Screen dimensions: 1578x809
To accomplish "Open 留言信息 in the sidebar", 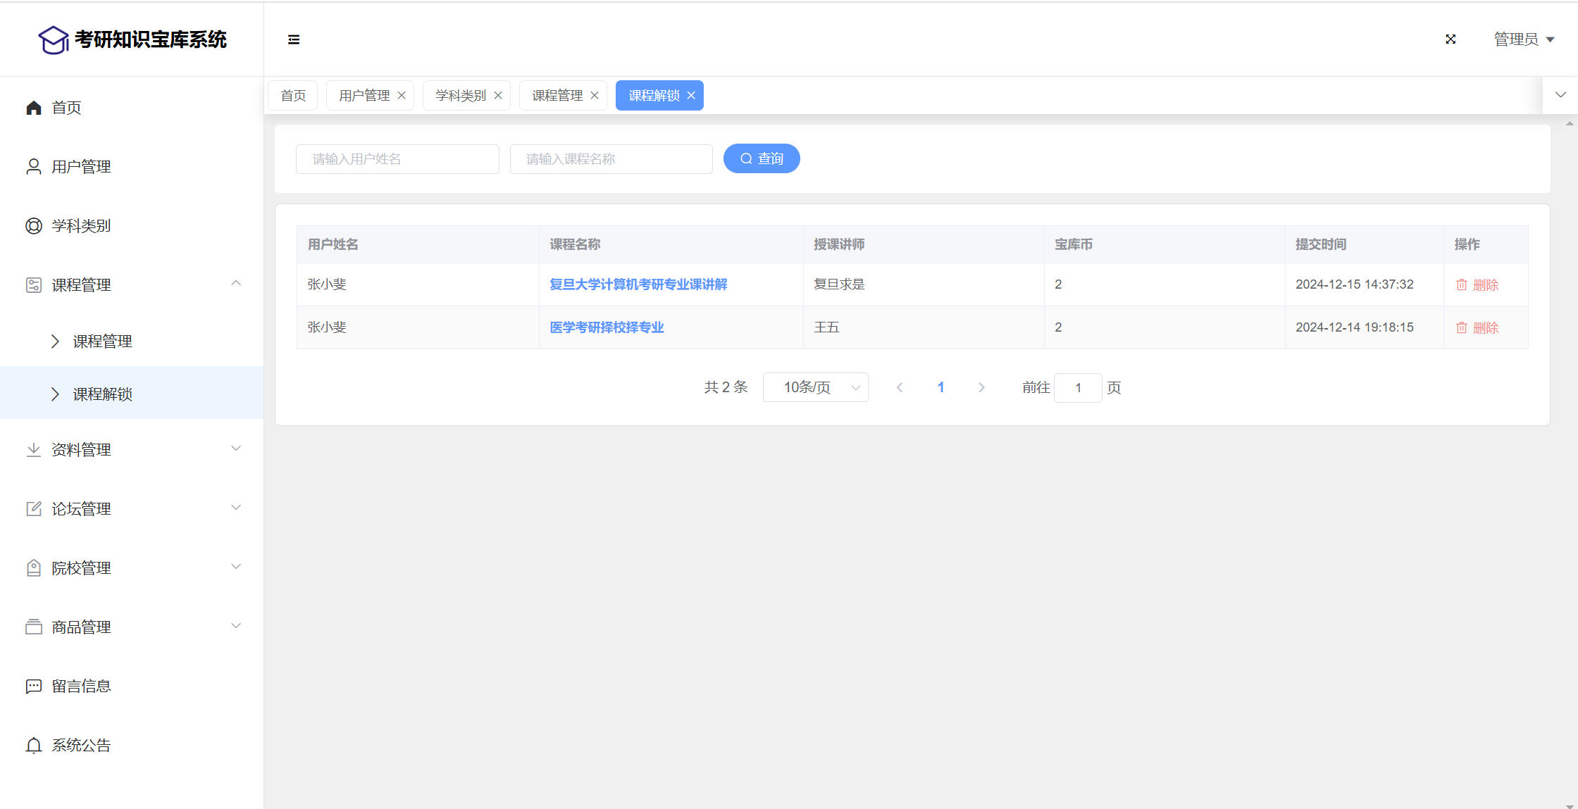I will (x=81, y=686).
